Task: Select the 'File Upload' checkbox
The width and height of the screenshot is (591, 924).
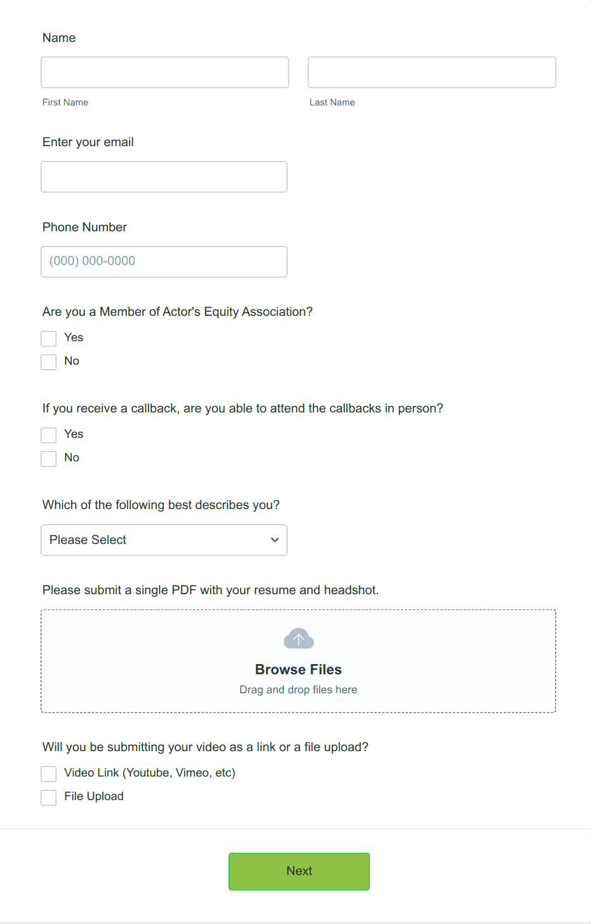Action: tap(48, 797)
